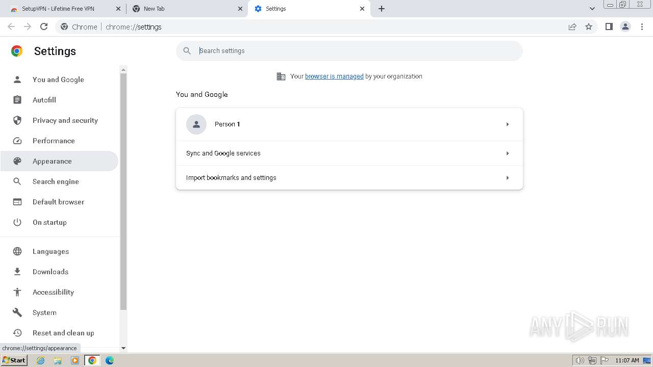
Task: Click the Chrome logo beside Settings title
Action: pyautogui.click(x=17, y=51)
